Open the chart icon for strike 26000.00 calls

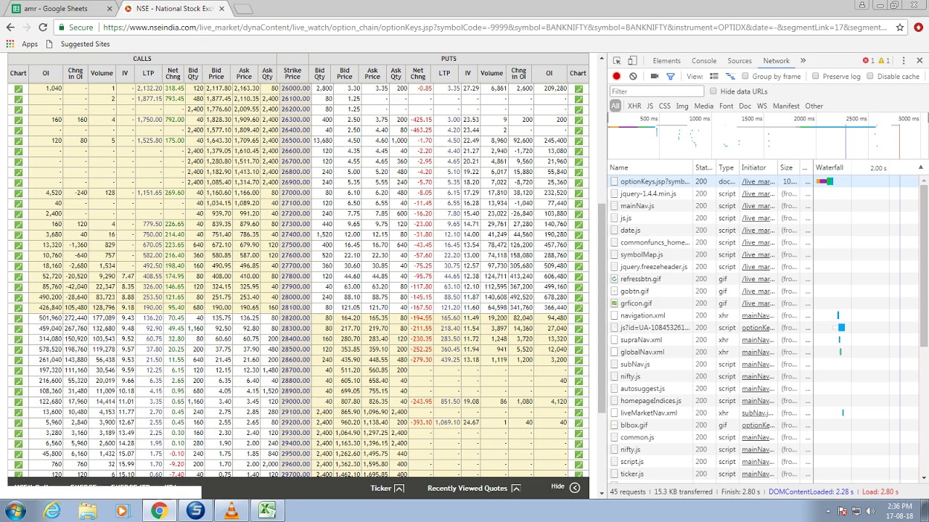pyautogui.click(x=18, y=88)
